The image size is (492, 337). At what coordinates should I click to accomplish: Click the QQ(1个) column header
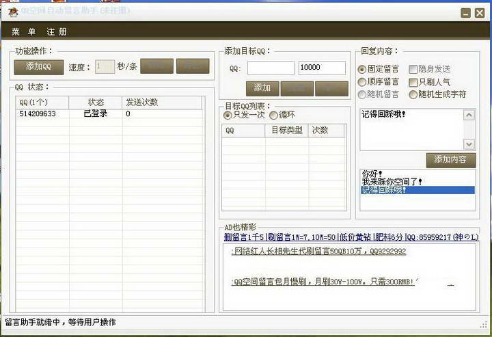click(42, 103)
